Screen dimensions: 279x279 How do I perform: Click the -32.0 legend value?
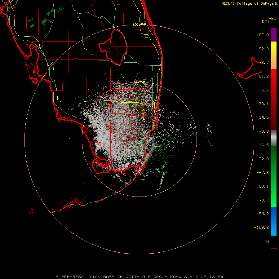pos(263,159)
